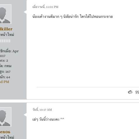Click the 'Posts: 2' count text
Viewport: 139px width, 139px height.
(4, 61)
